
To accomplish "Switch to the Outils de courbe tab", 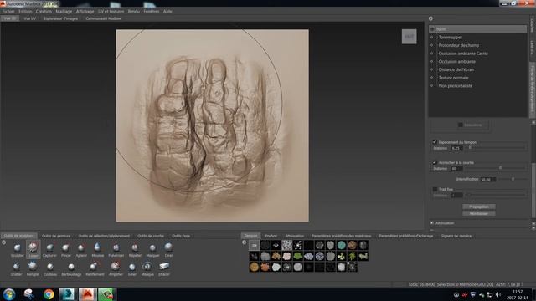I will click(x=151, y=236).
